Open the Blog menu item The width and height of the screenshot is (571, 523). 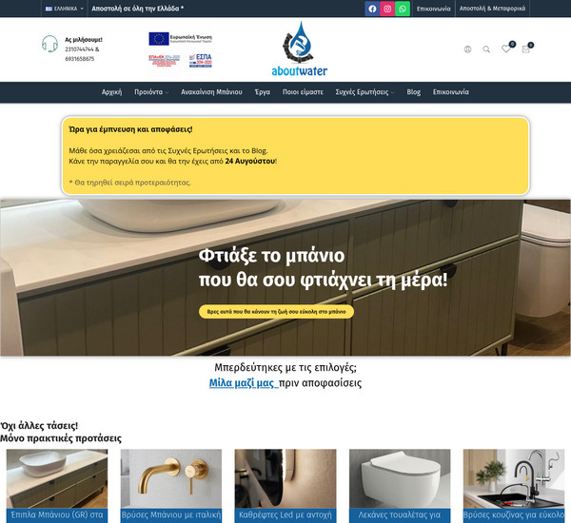pyautogui.click(x=414, y=92)
